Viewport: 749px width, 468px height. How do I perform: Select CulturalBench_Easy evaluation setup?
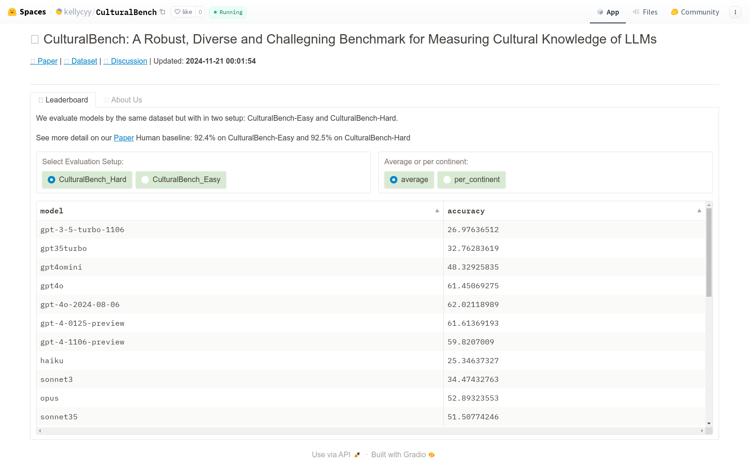(181, 180)
